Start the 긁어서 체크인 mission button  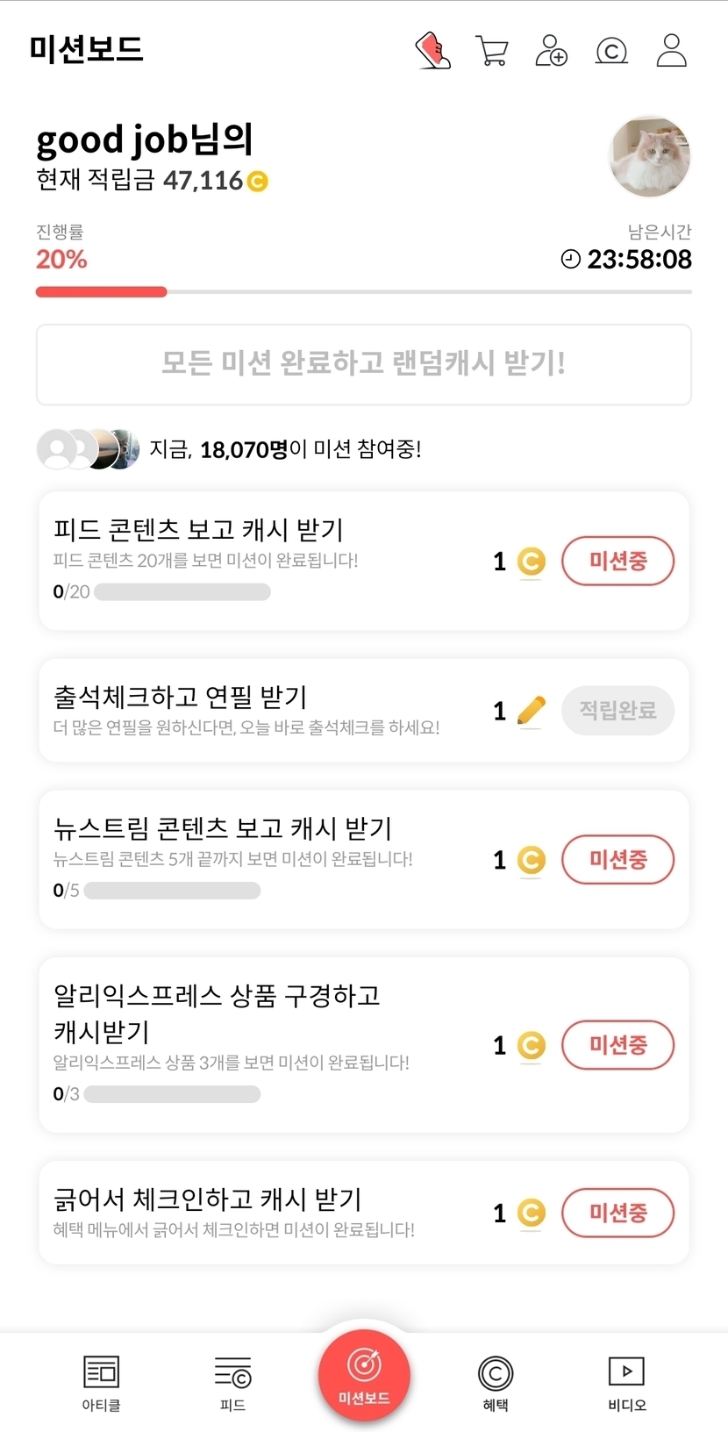617,1213
